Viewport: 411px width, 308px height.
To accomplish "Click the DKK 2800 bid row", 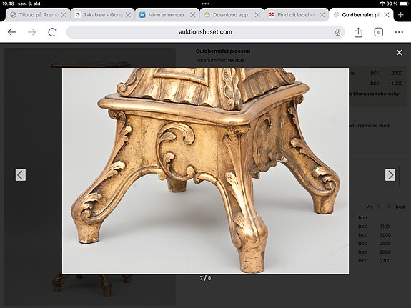I will pos(374,252).
